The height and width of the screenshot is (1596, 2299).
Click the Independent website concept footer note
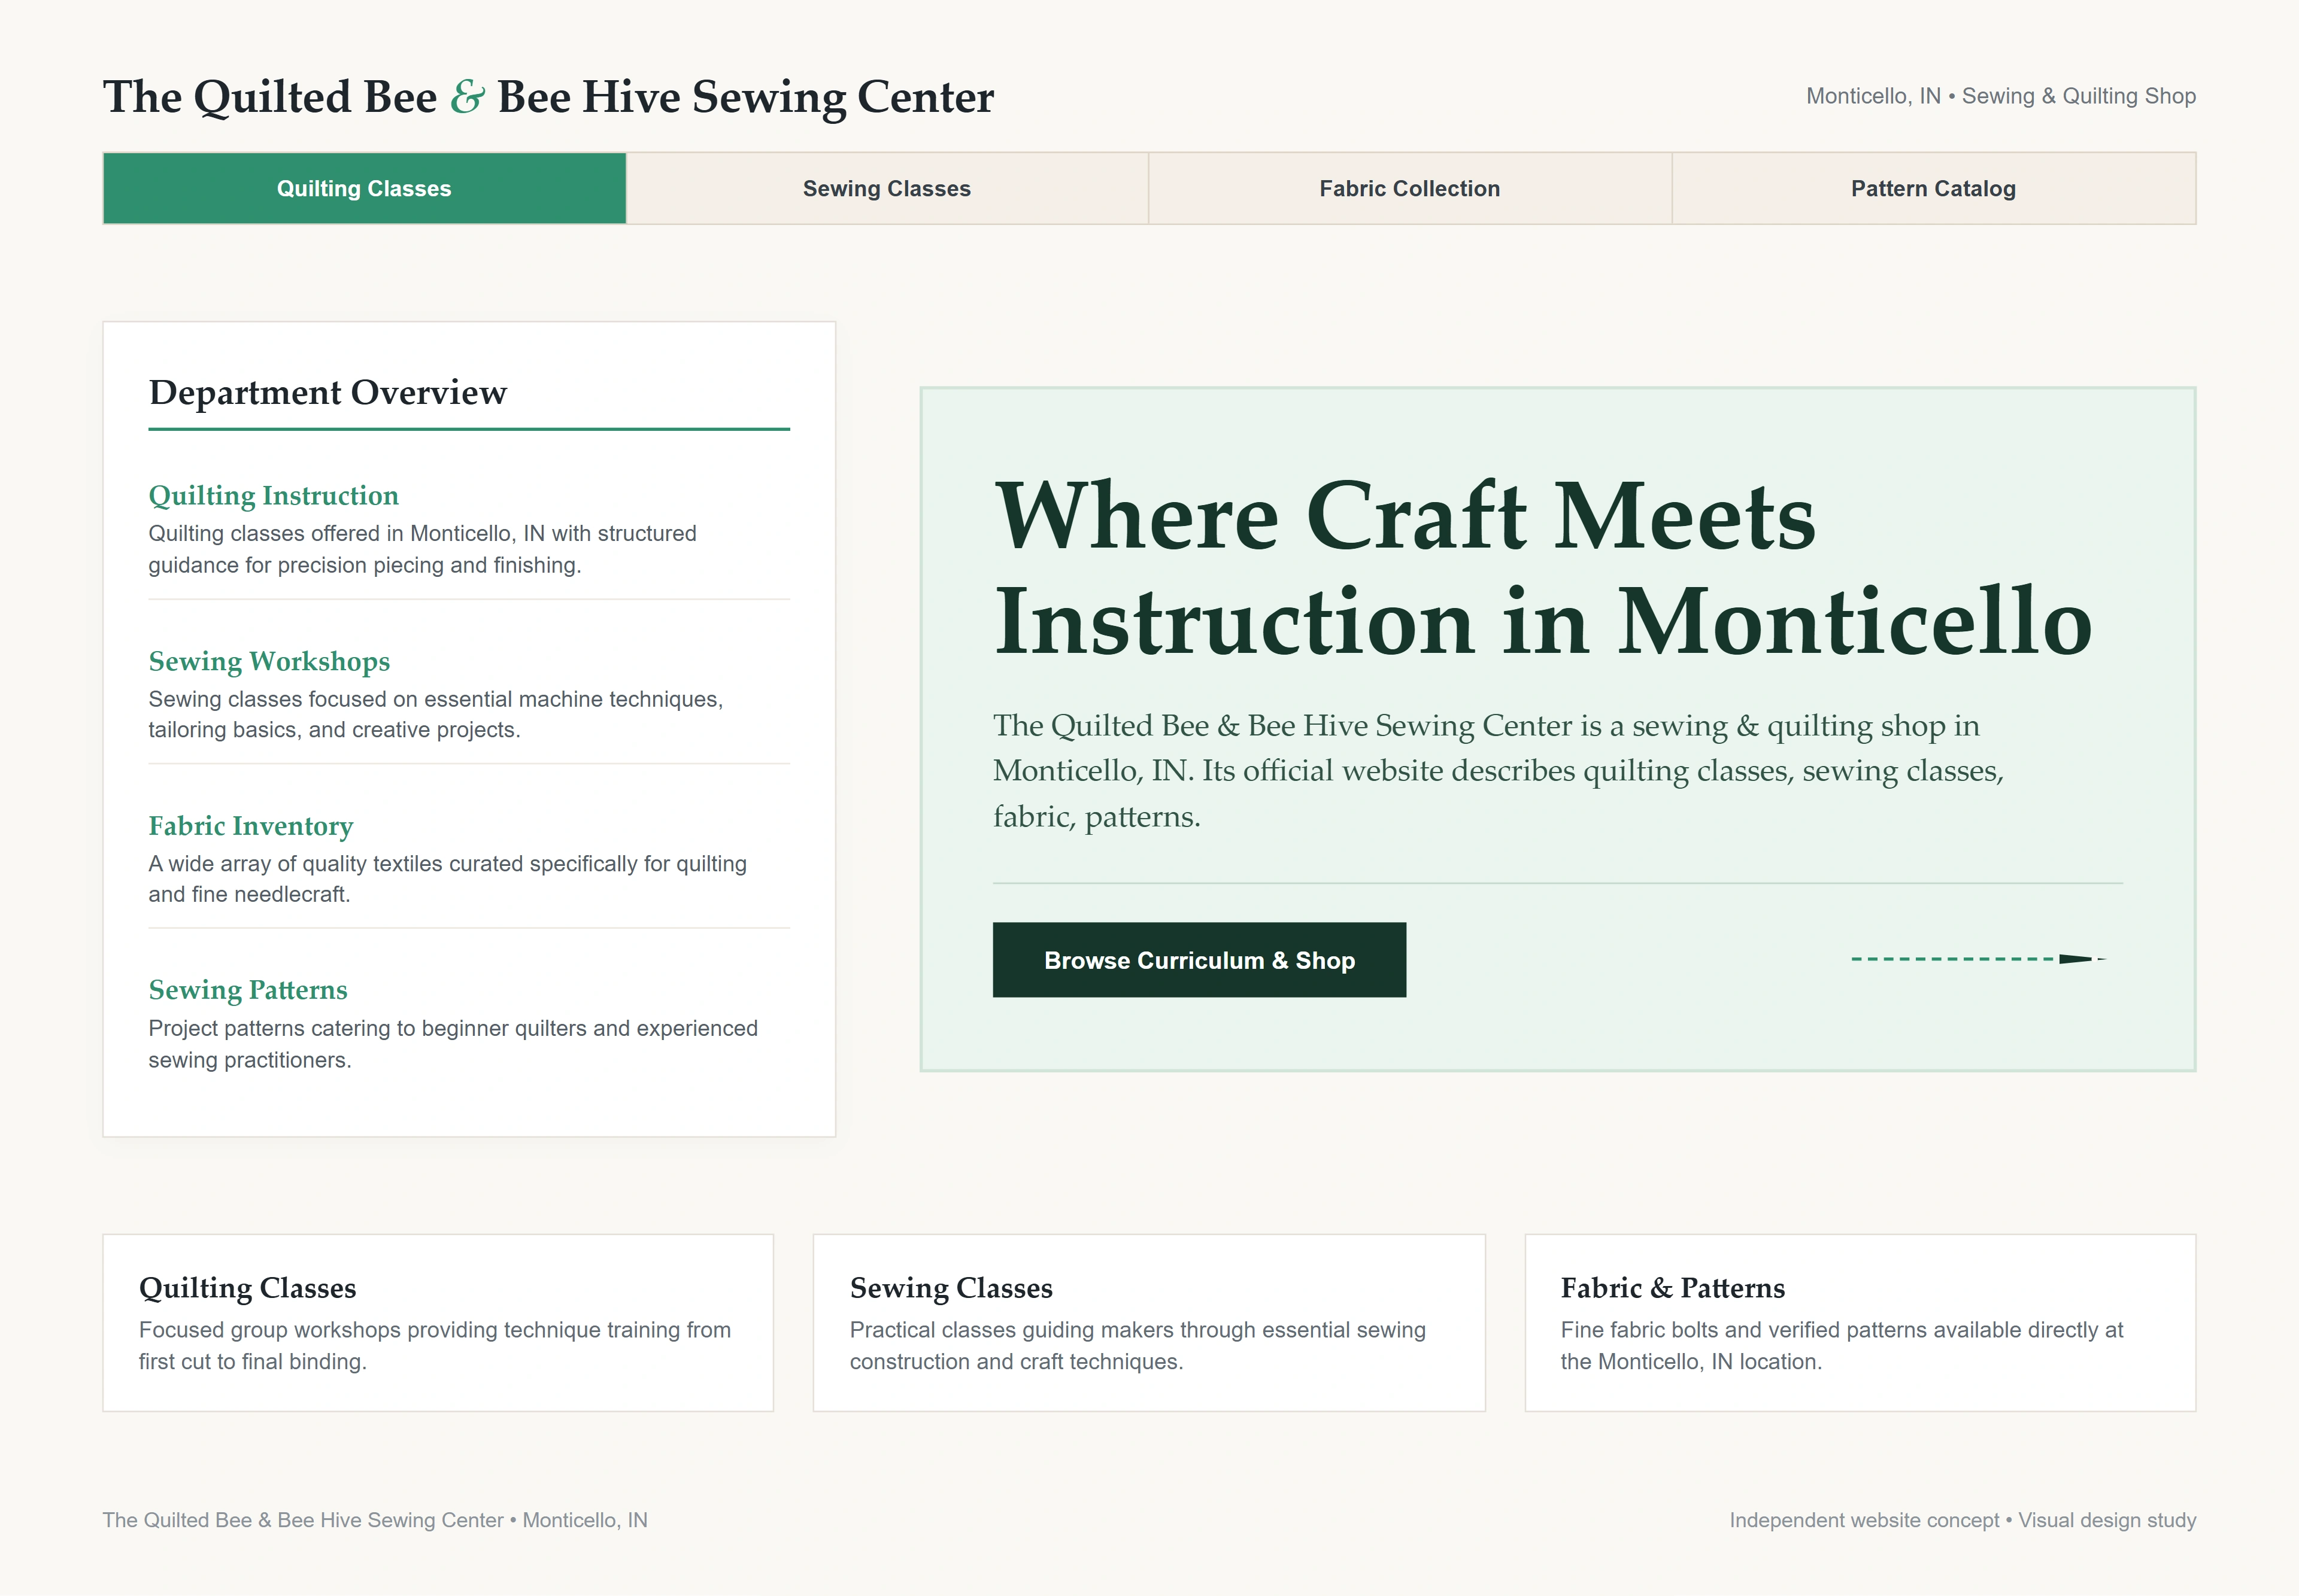(1963, 1520)
